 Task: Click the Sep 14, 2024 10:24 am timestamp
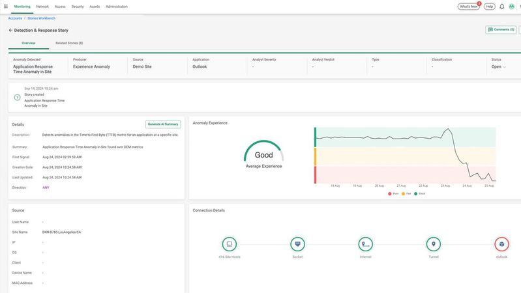coord(41,89)
